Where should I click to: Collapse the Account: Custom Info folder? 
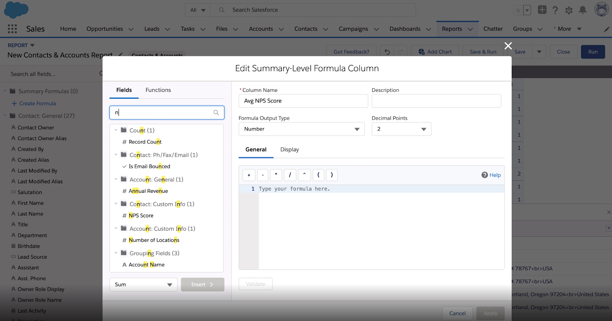[x=116, y=228]
